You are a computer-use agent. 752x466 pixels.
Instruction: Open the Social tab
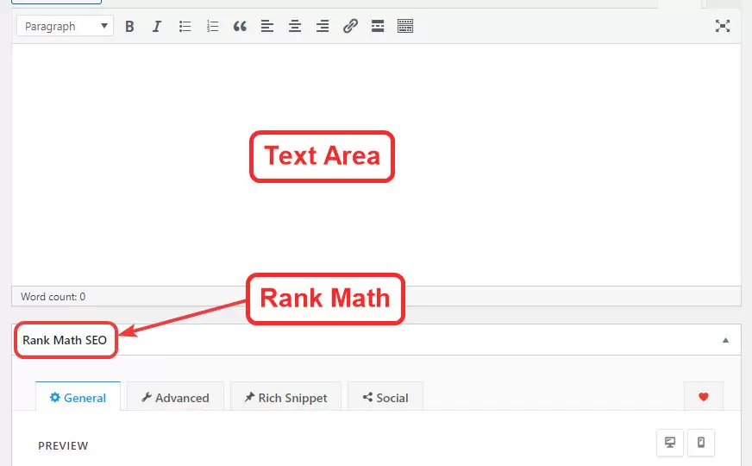coord(385,397)
